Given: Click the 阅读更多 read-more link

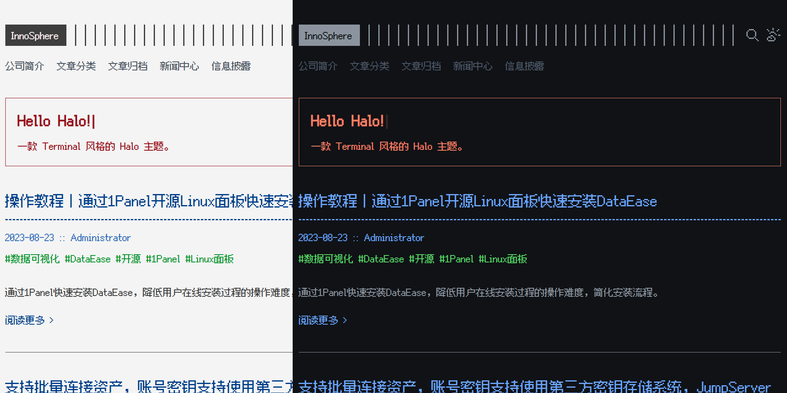Looking at the screenshot, I should tap(25, 321).
